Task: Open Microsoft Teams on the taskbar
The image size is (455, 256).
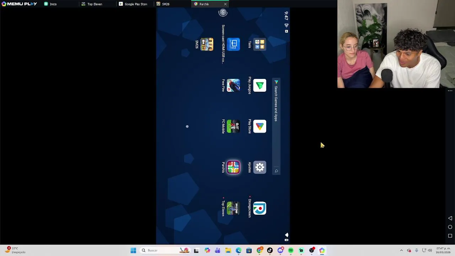Action: tap(218, 250)
